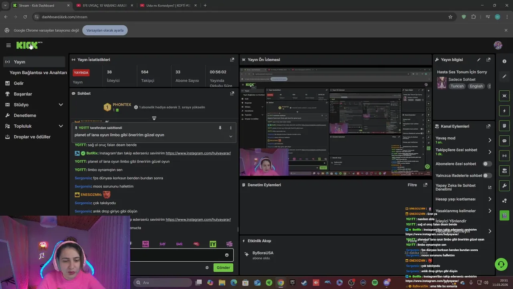Screen dimensions: 513x289
Task: Open Spotify from the taskbar
Action: tap(375, 283)
